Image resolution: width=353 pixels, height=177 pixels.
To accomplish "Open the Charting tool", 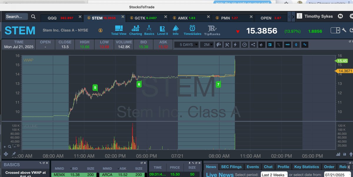I will coord(135,30).
